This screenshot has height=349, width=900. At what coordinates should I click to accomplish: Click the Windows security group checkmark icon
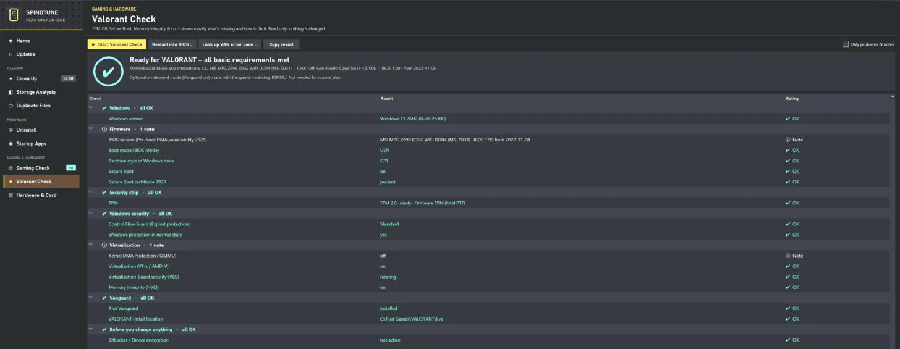click(104, 214)
